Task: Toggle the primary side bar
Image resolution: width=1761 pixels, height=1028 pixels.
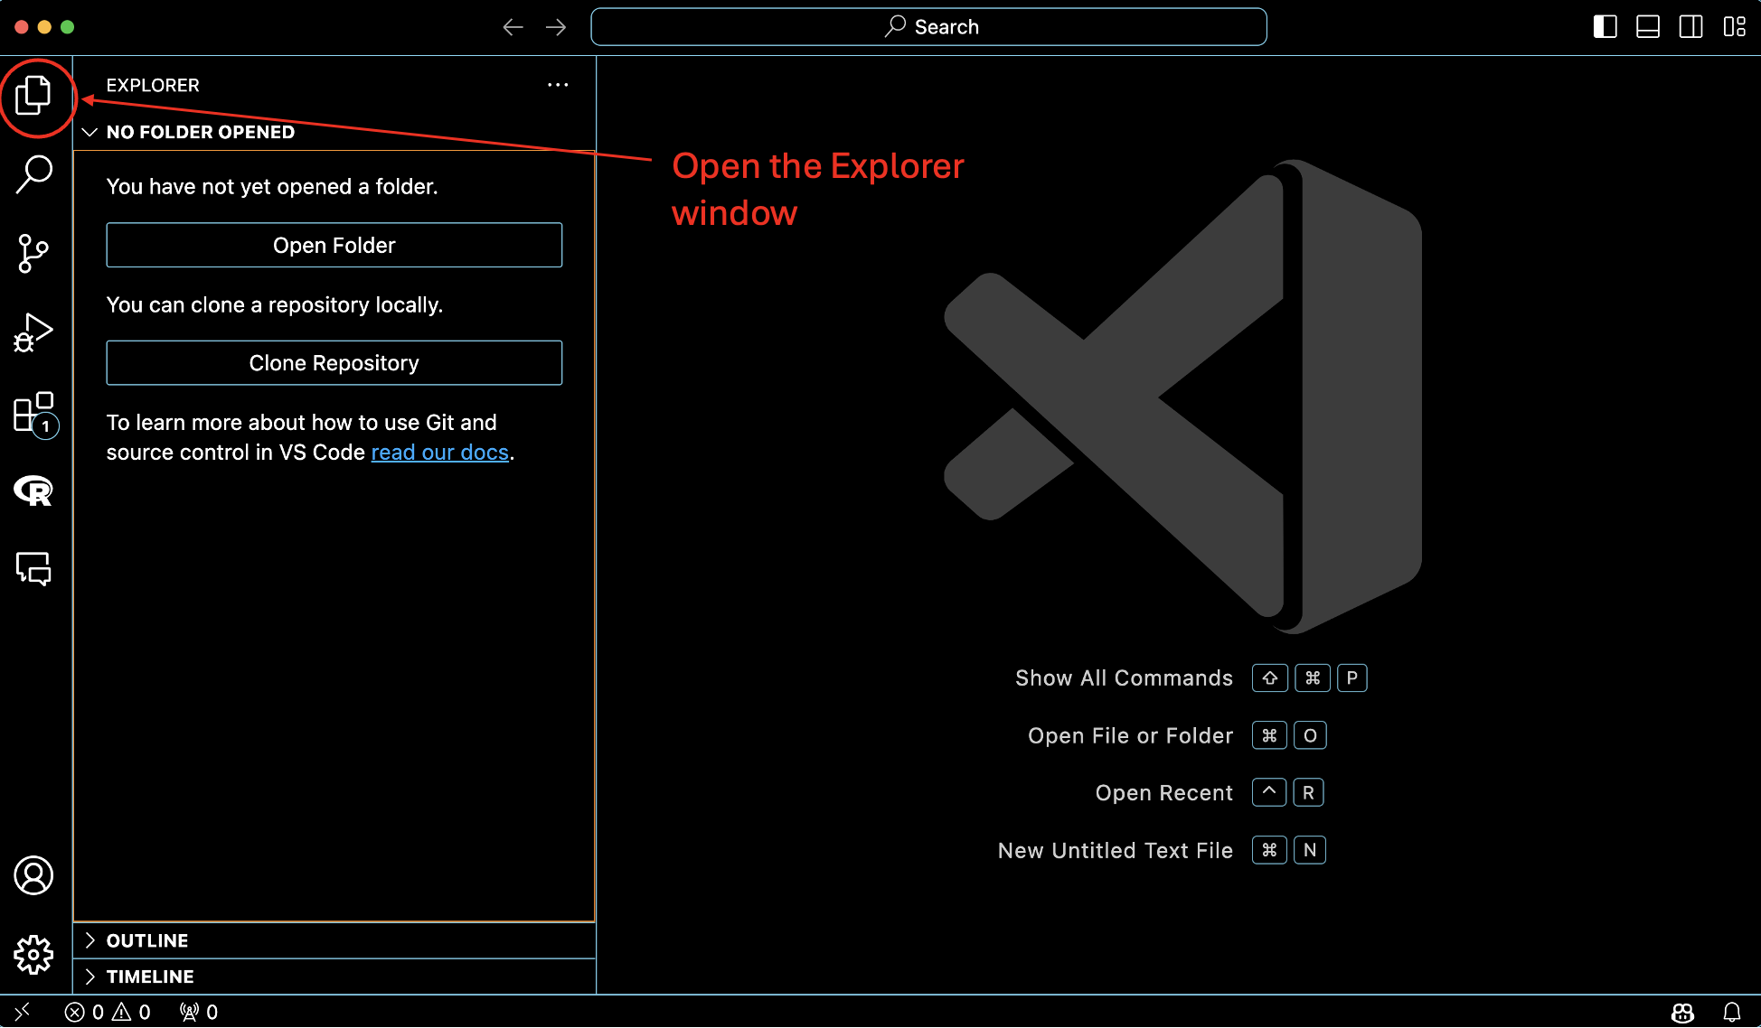Action: click(1606, 27)
